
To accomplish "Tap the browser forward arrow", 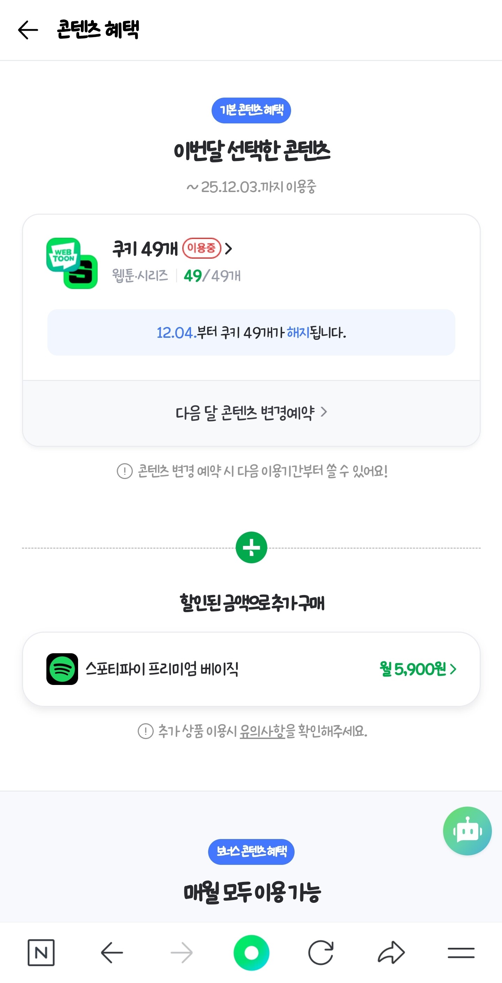I will coord(182,952).
